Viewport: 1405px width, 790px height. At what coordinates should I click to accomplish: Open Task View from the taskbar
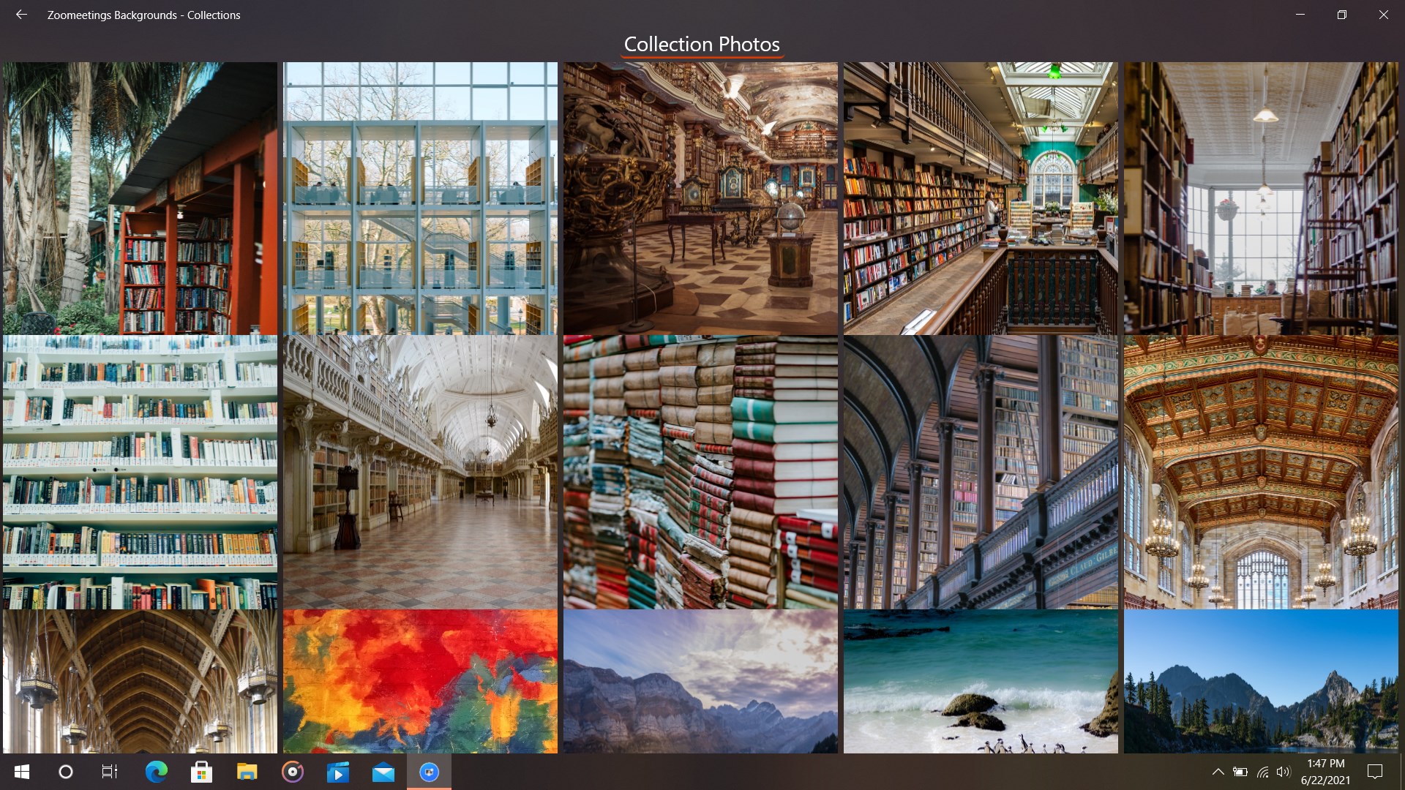click(x=110, y=772)
